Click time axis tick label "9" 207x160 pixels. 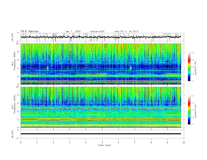pyautogui.click(x=167, y=142)
